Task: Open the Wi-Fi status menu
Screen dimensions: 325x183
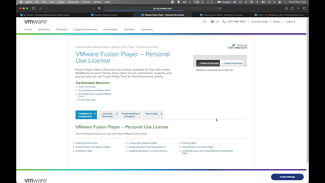Action: [257, 2]
